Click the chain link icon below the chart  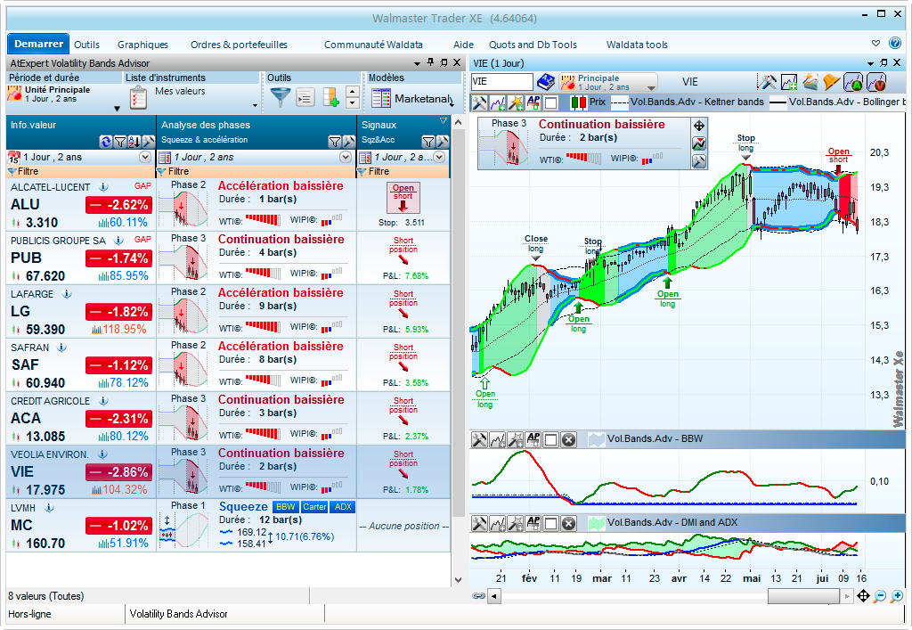(478, 595)
